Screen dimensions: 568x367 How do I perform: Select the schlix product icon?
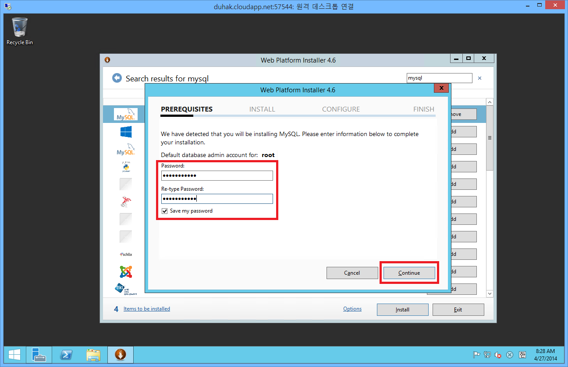pyautogui.click(x=126, y=254)
